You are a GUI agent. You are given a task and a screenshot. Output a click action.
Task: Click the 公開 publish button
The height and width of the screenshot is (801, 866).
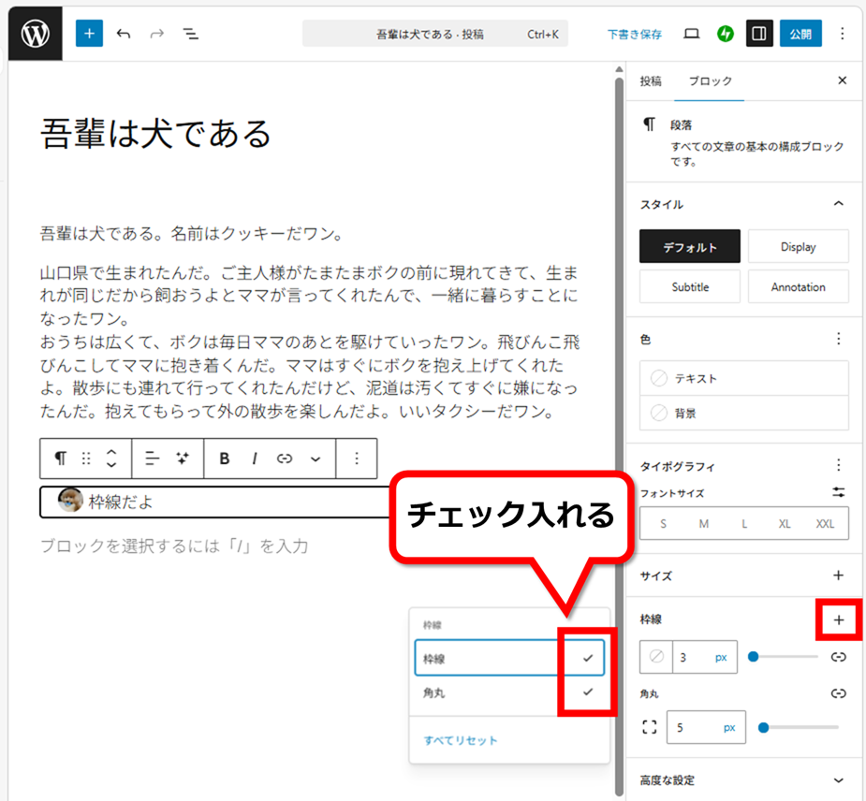(800, 34)
